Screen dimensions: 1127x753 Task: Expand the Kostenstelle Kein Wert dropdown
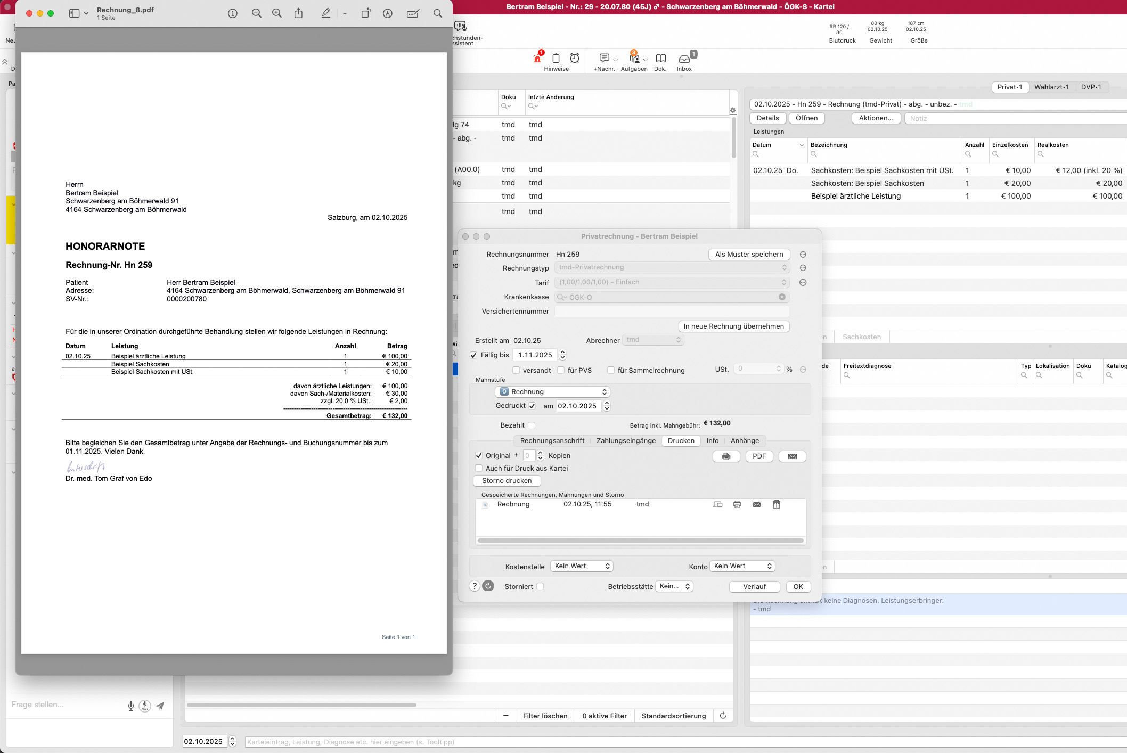tap(582, 566)
